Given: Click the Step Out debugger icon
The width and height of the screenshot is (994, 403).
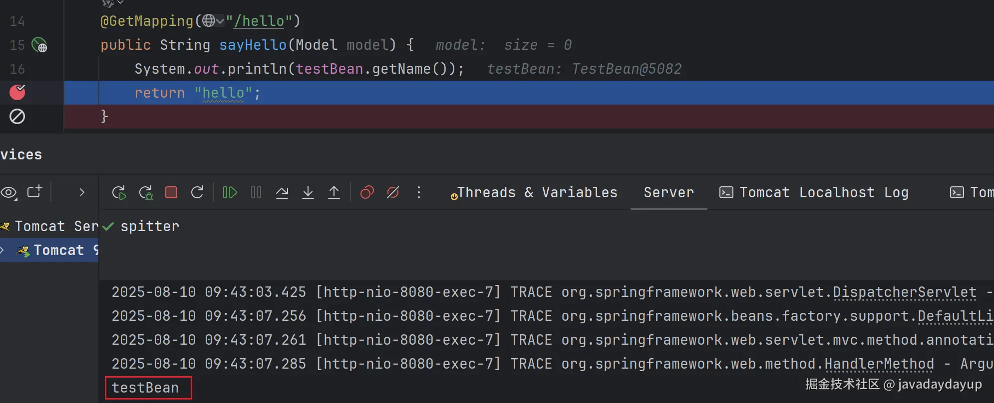Looking at the screenshot, I should (334, 192).
